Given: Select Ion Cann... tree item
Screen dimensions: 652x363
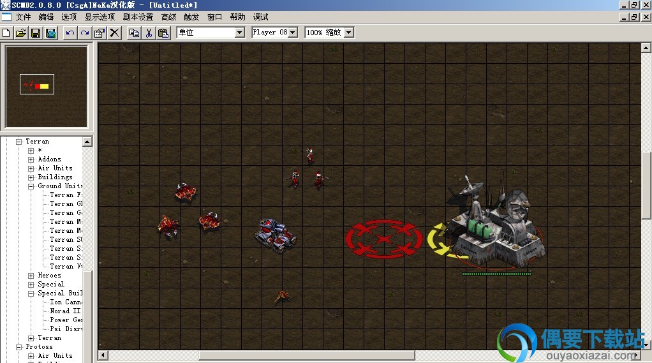Looking at the screenshot, I should click(x=66, y=302).
